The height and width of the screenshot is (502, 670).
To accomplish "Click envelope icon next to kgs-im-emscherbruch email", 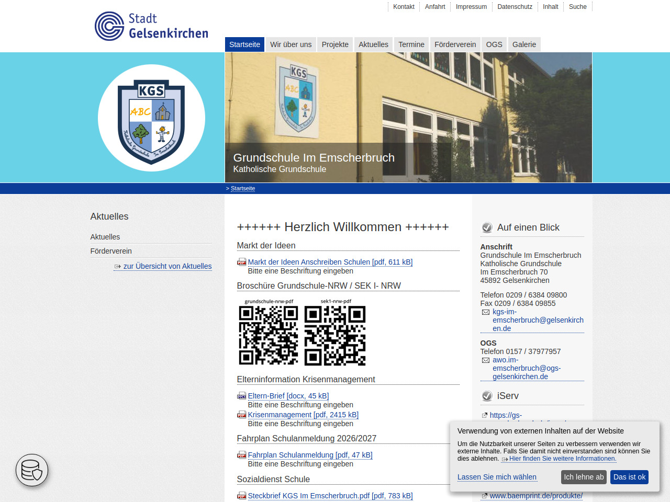I will coord(485,312).
